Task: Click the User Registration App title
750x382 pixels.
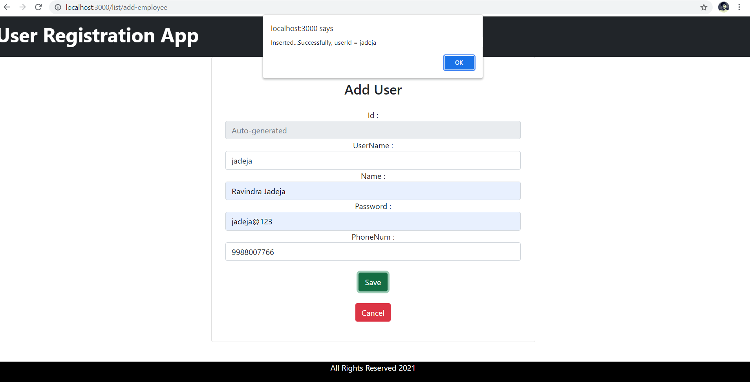Action: (x=99, y=36)
